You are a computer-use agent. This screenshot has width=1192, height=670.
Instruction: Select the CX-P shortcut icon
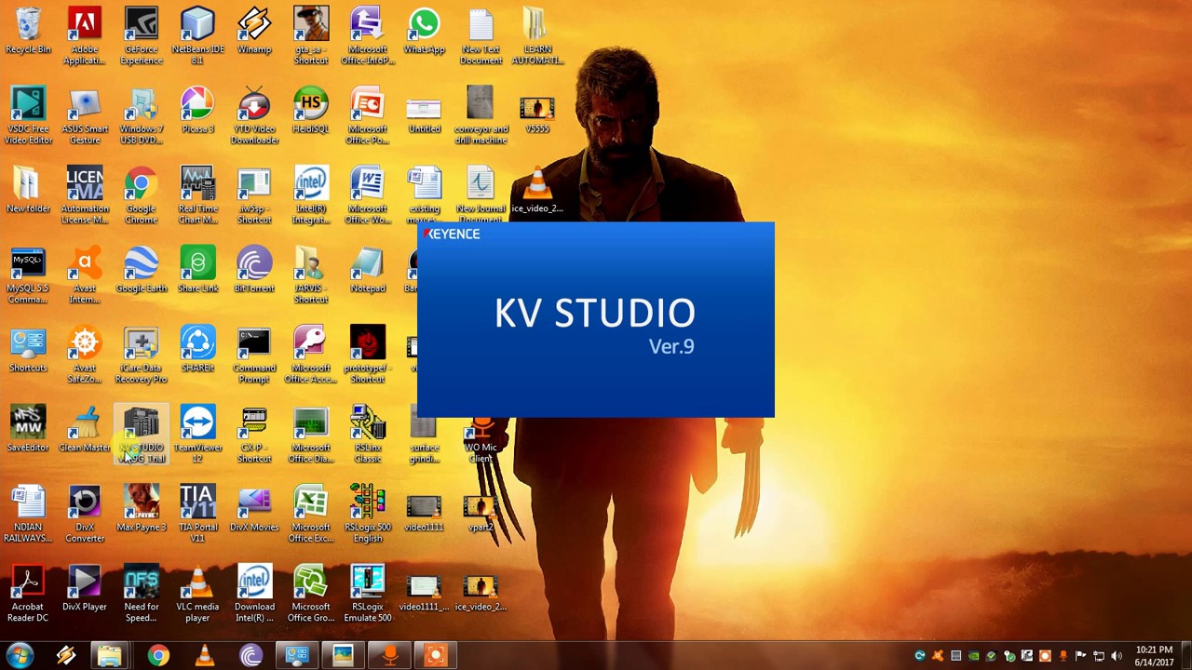pyautogui.click(x=254, y=435)
